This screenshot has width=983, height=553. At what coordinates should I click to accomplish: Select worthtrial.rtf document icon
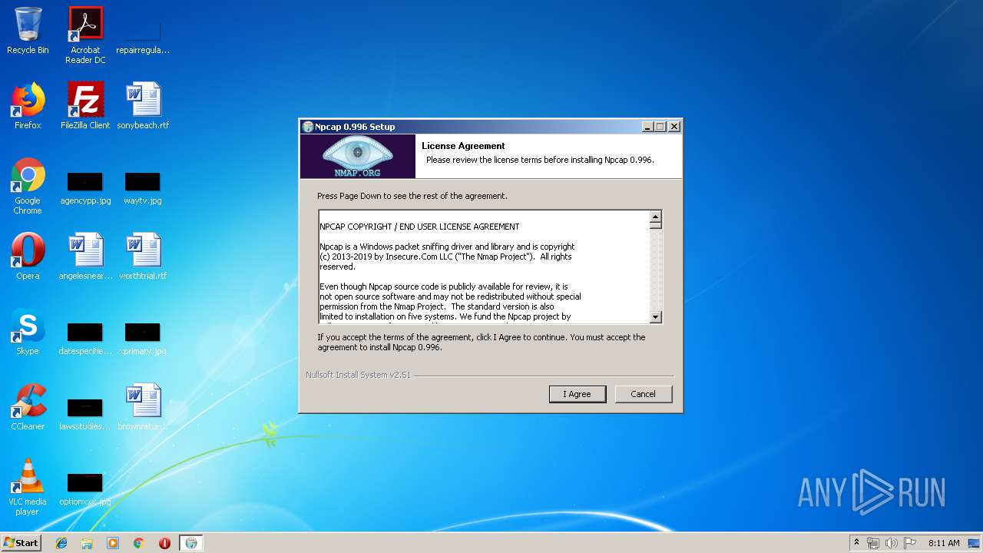tap(143, 257)
